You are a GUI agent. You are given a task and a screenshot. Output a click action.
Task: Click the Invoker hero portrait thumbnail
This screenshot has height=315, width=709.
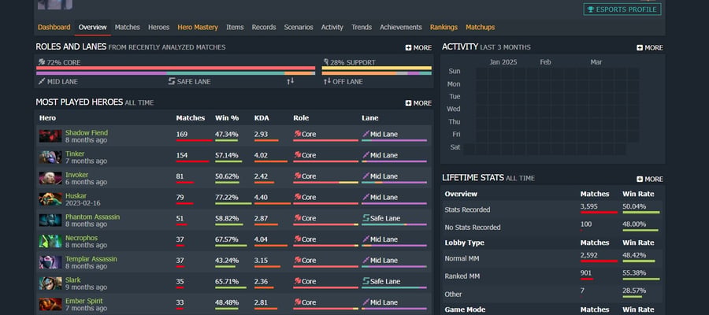[50, 178]
